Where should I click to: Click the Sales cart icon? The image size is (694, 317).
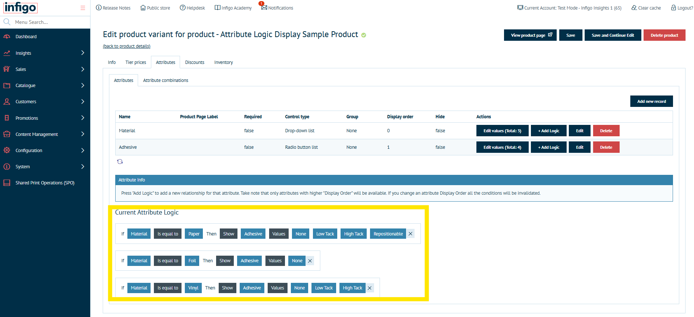pyautogui.click(x=7, y=69)
